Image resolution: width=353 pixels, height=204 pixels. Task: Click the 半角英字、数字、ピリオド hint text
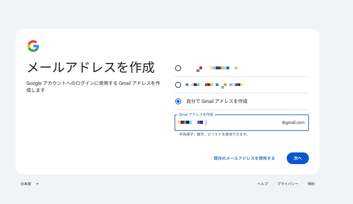[x=214, y=134]
